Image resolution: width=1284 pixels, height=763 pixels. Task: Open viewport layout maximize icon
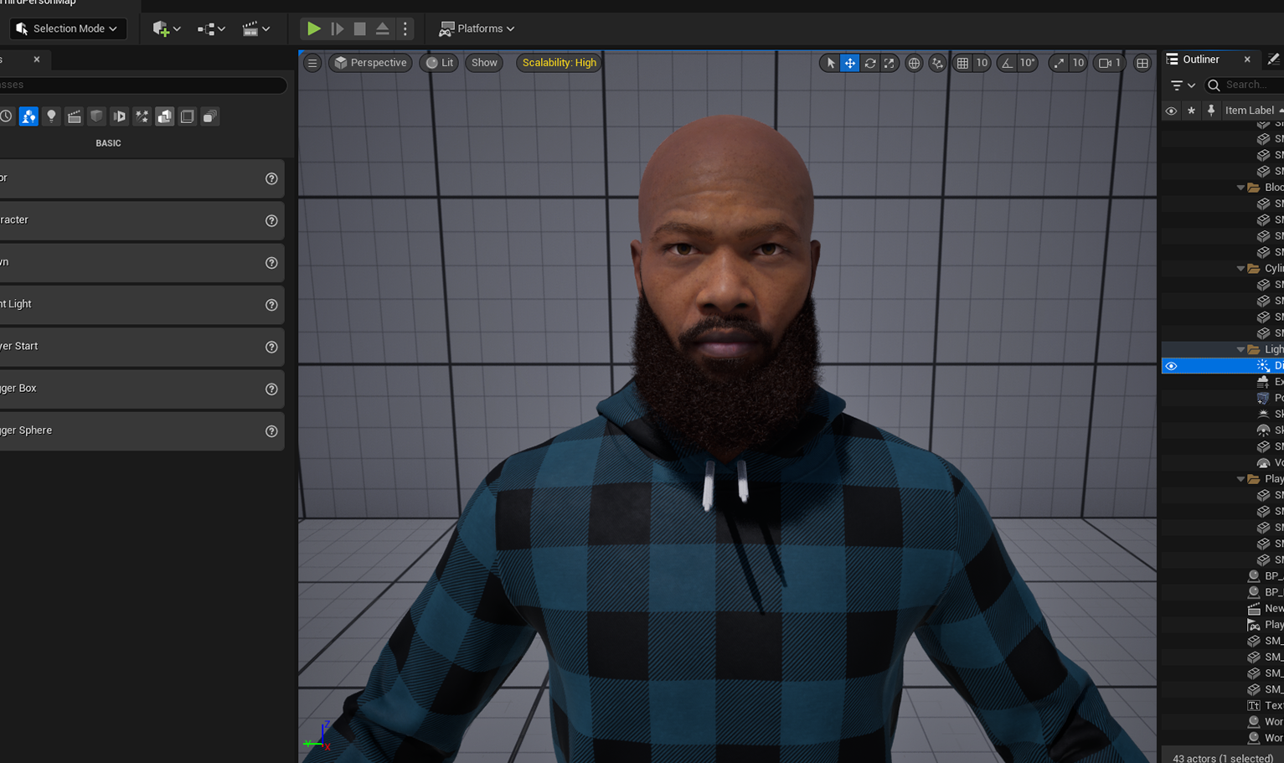1142,63
